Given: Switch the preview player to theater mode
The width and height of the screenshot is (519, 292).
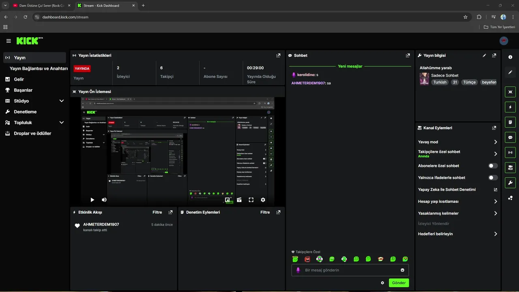Looking at the screenshot, I should coord(239,200).
